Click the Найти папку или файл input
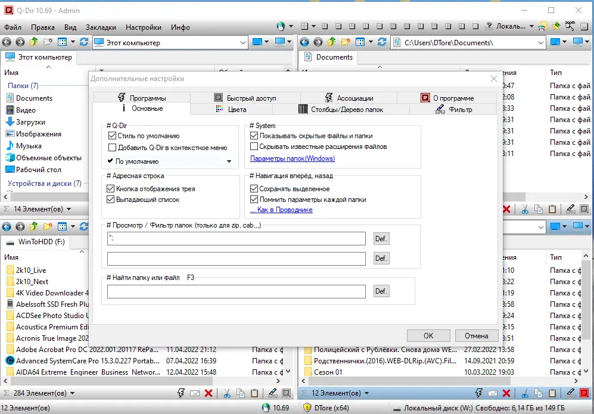Viewport: 594px width, 414px height. (237, 292)
